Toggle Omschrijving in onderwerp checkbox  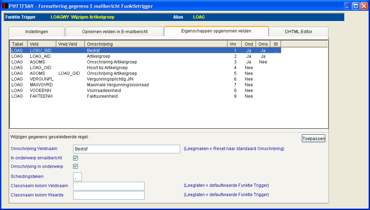76,167
